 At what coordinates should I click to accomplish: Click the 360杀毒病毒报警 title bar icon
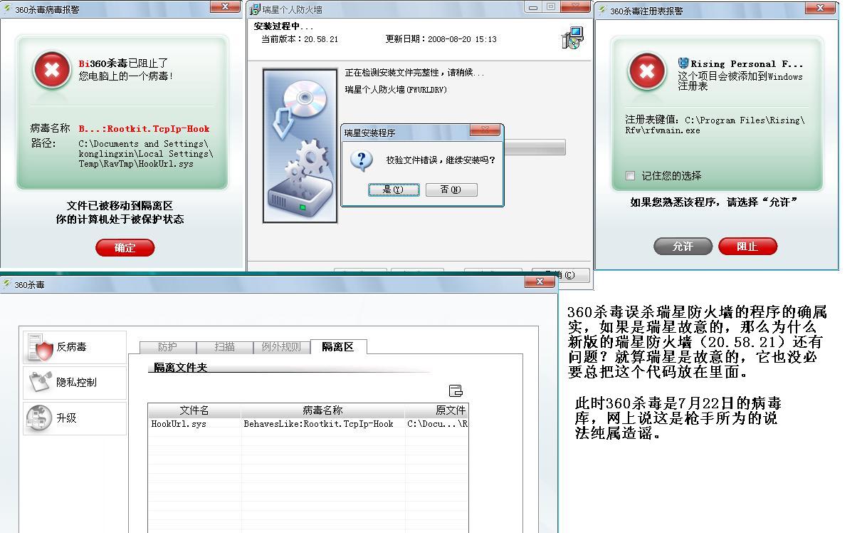pos(7,9)
